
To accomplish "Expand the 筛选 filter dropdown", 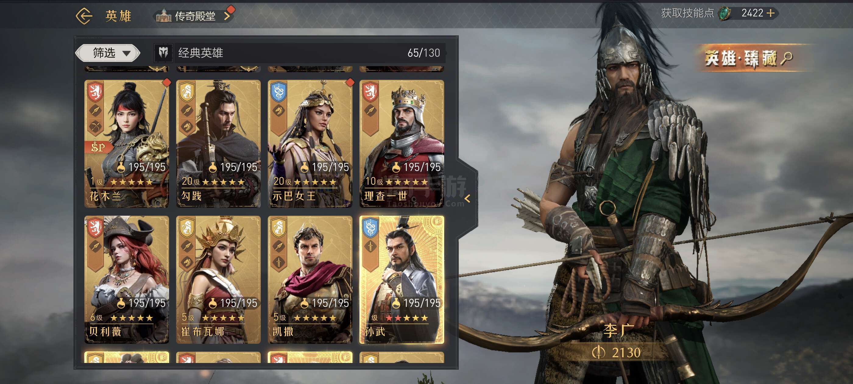I will pyautogui.click(x=108, y=53).
